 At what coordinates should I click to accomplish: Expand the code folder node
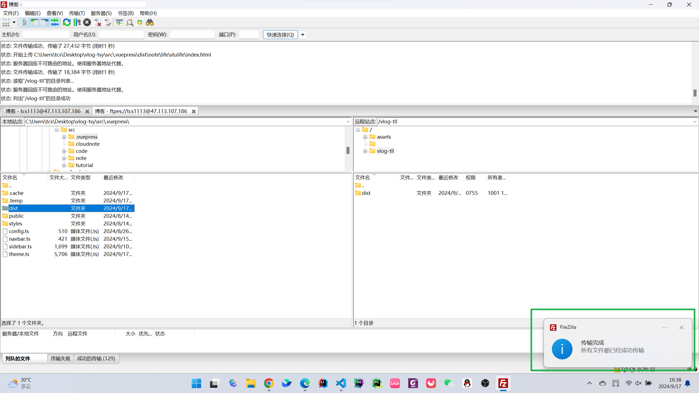click(64, 151)
